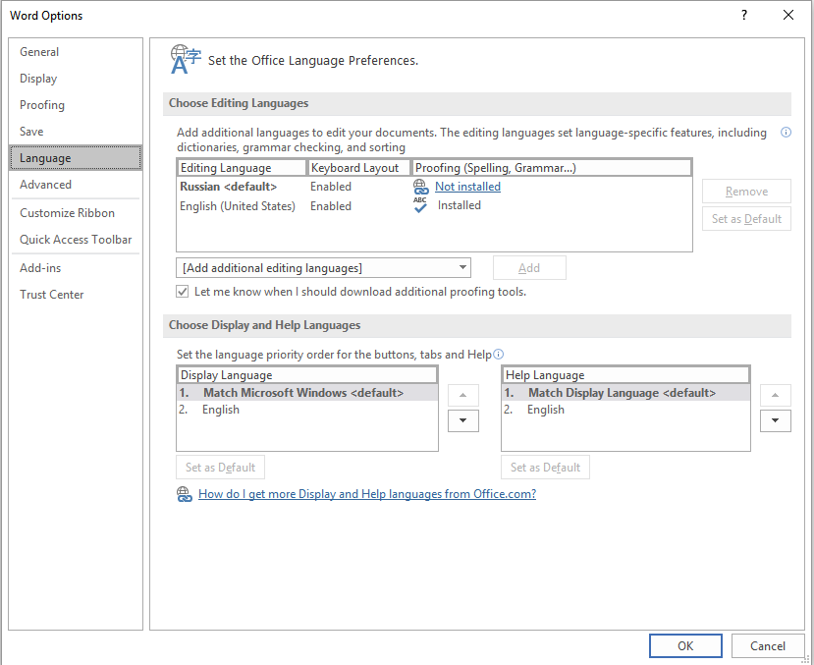Dismiss the dialog with Cancel
Image resolution: width=814 pixels, height=665 pixels.
click(768, 645)
